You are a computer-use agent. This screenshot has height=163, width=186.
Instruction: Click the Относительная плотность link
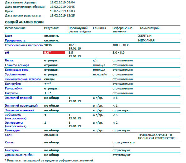pyautogui.click(x=24, y=45)
